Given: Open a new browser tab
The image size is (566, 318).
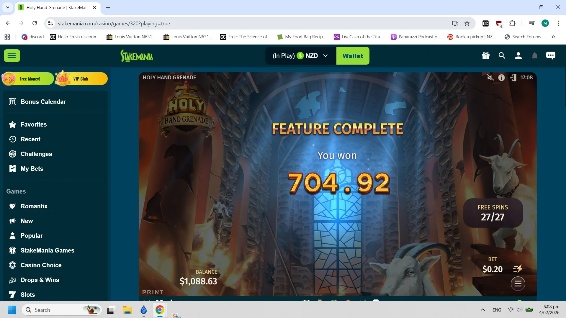Looking at the screenshot, I should [108, 7].
